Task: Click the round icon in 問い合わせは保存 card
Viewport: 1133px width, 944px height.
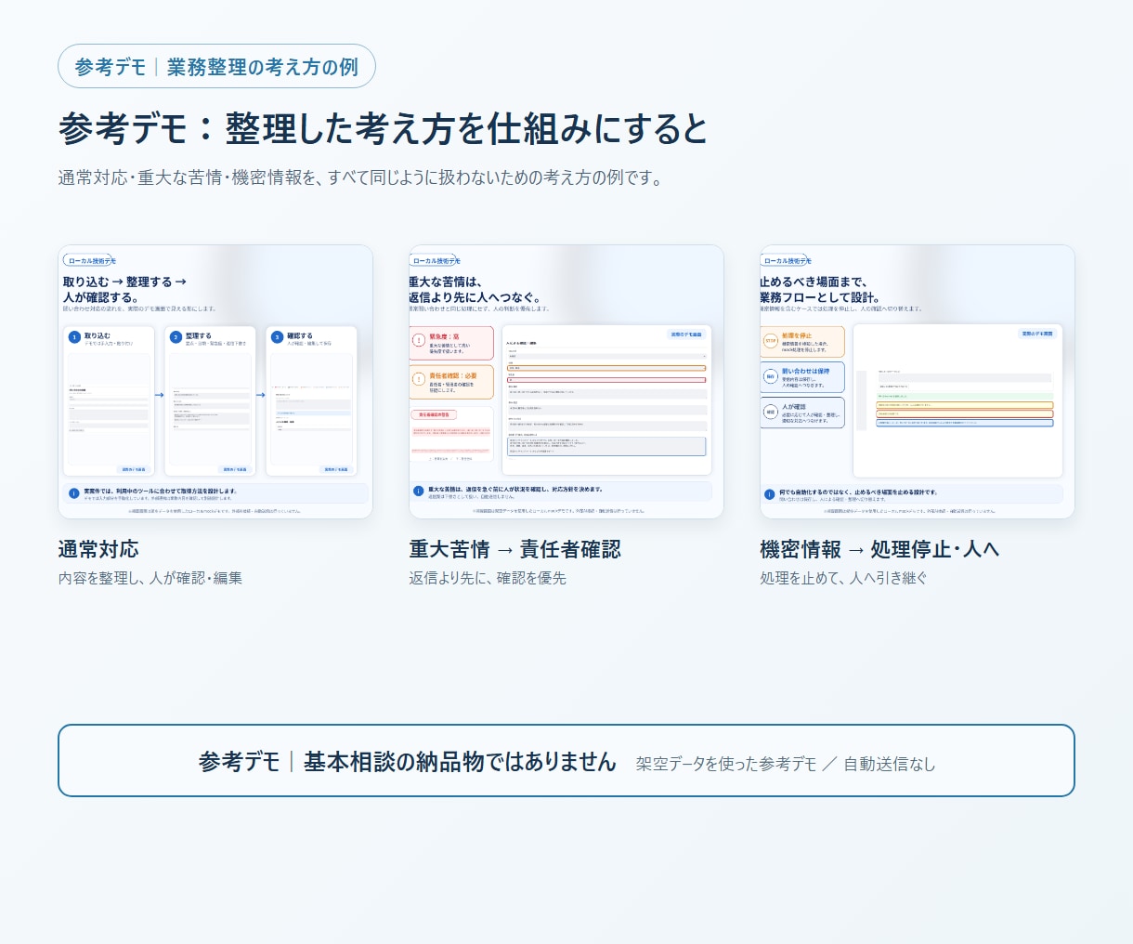Action: coord(771,376)
